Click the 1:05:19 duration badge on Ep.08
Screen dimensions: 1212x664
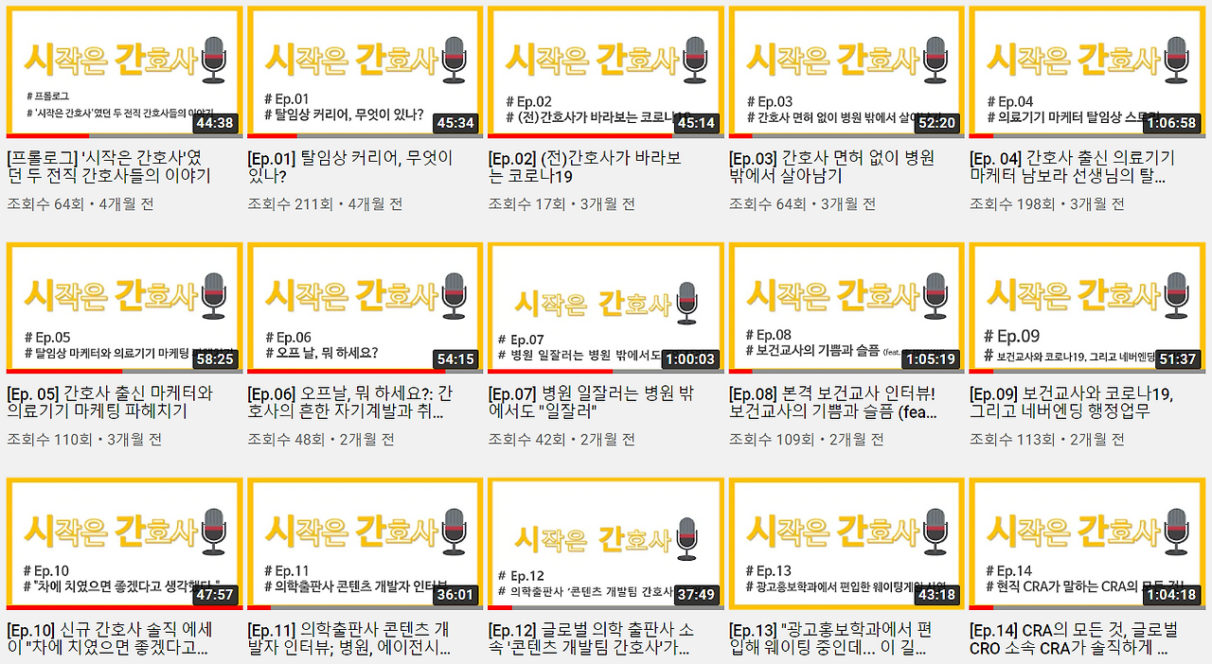click(x=930, y=359)
